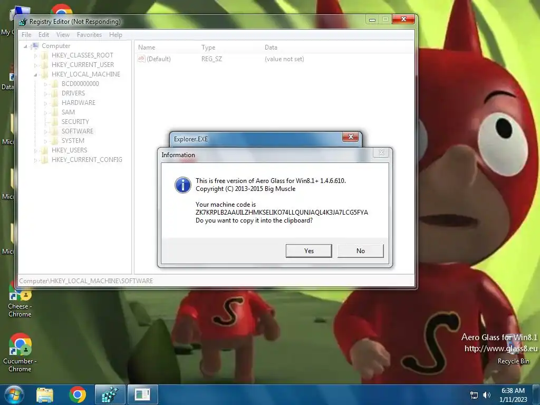Click the SAM folder icon
The height and width of the screenshot is (405, 540).
click(54, 112)
